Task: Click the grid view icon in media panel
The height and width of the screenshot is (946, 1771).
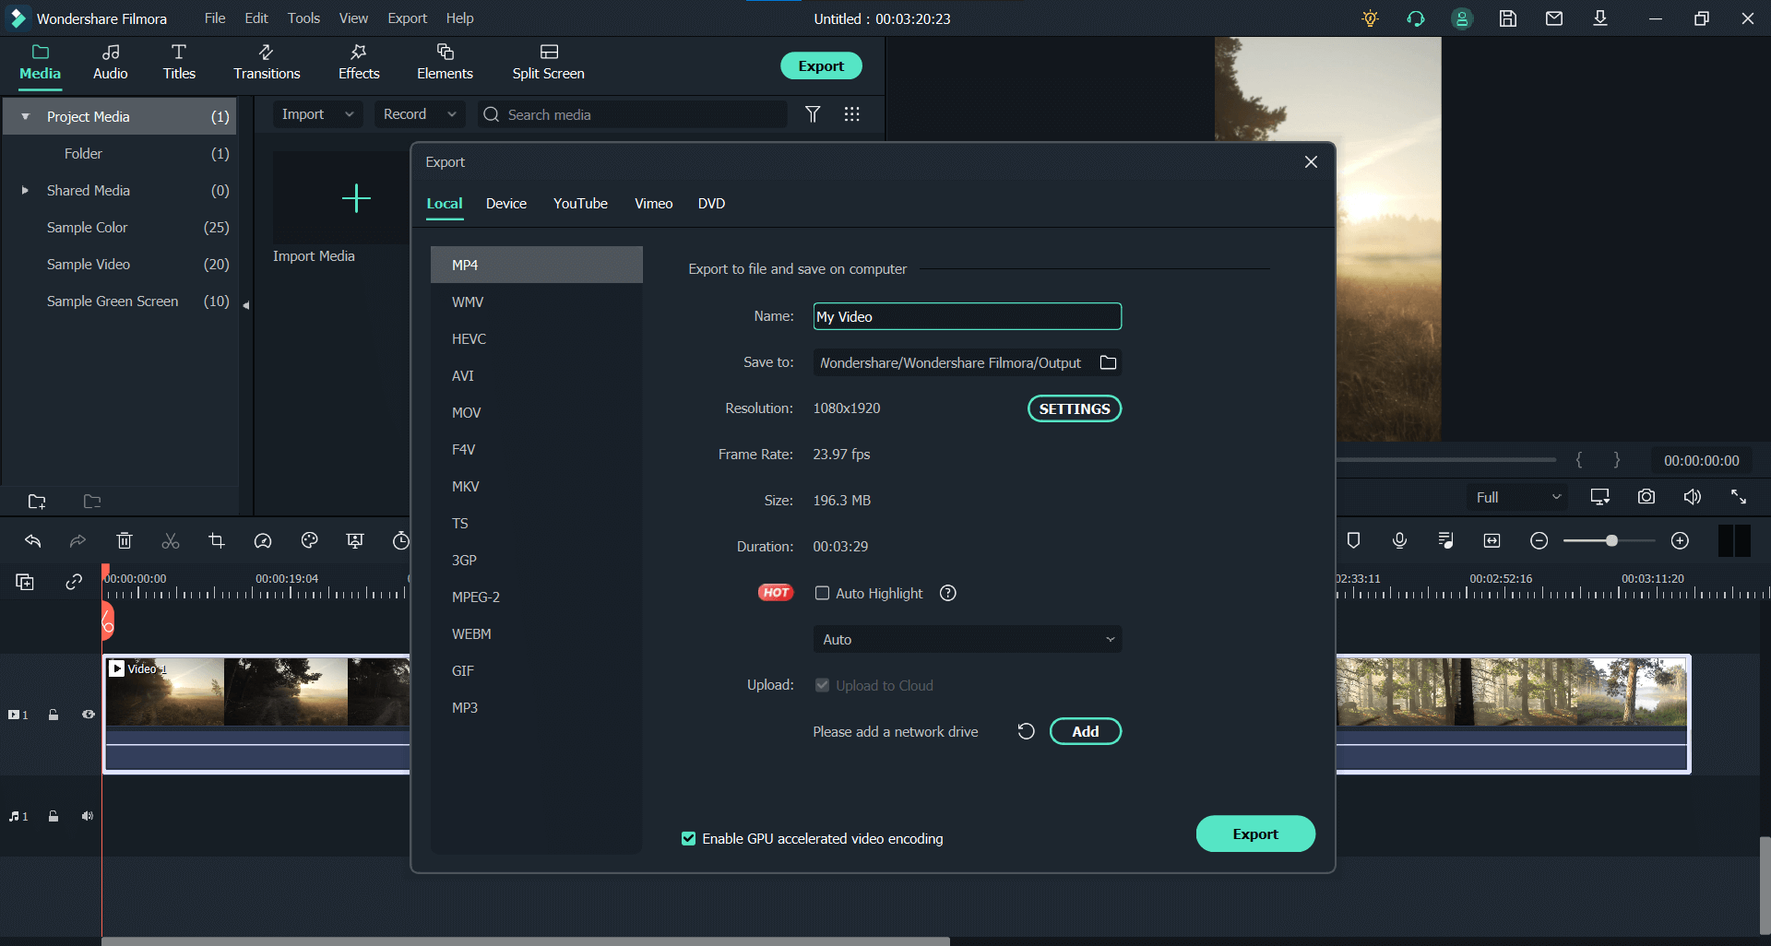Action: coord(851,114)
